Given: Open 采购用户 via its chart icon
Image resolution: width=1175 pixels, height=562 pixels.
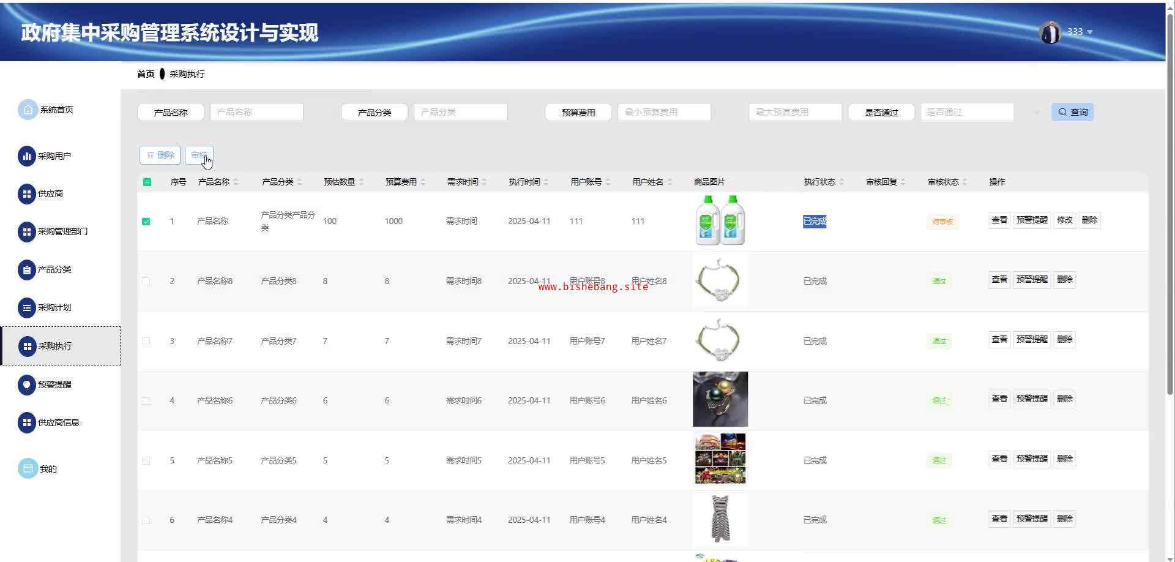Looking at the screenshot, I should (26, 156).
